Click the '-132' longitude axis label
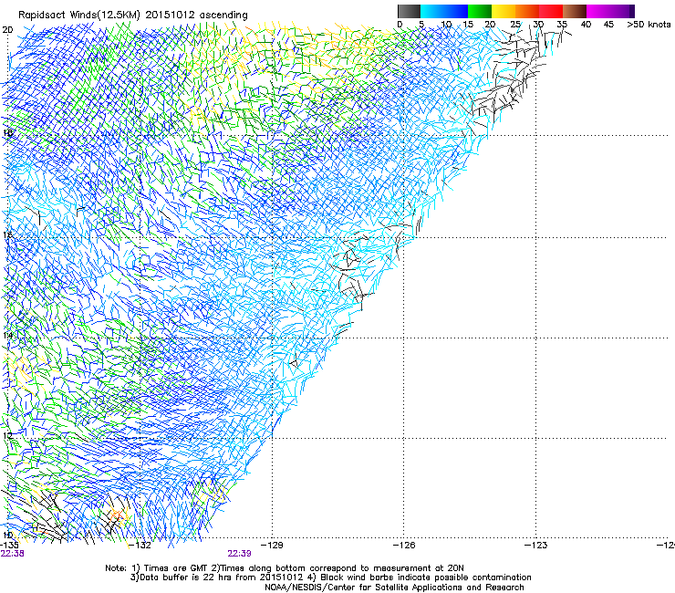The height and width of the screenshot is (593, 675). pyautogui.click(x=140, y=545)
